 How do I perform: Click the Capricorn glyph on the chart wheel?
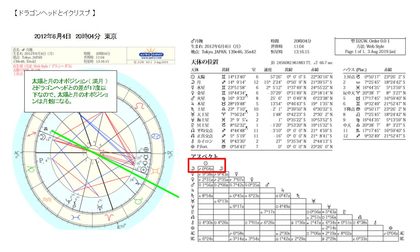click(31, 169)
